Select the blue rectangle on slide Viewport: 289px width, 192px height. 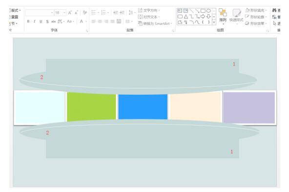[143, 107]
